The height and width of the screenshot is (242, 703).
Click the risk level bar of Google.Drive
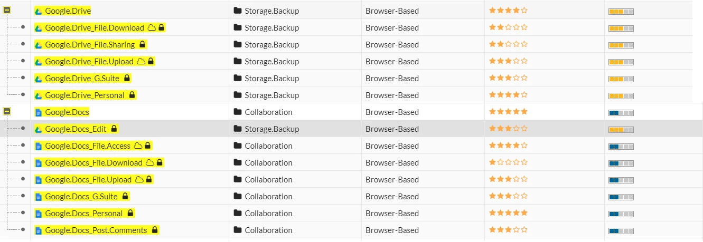click(x=621, y=11)
